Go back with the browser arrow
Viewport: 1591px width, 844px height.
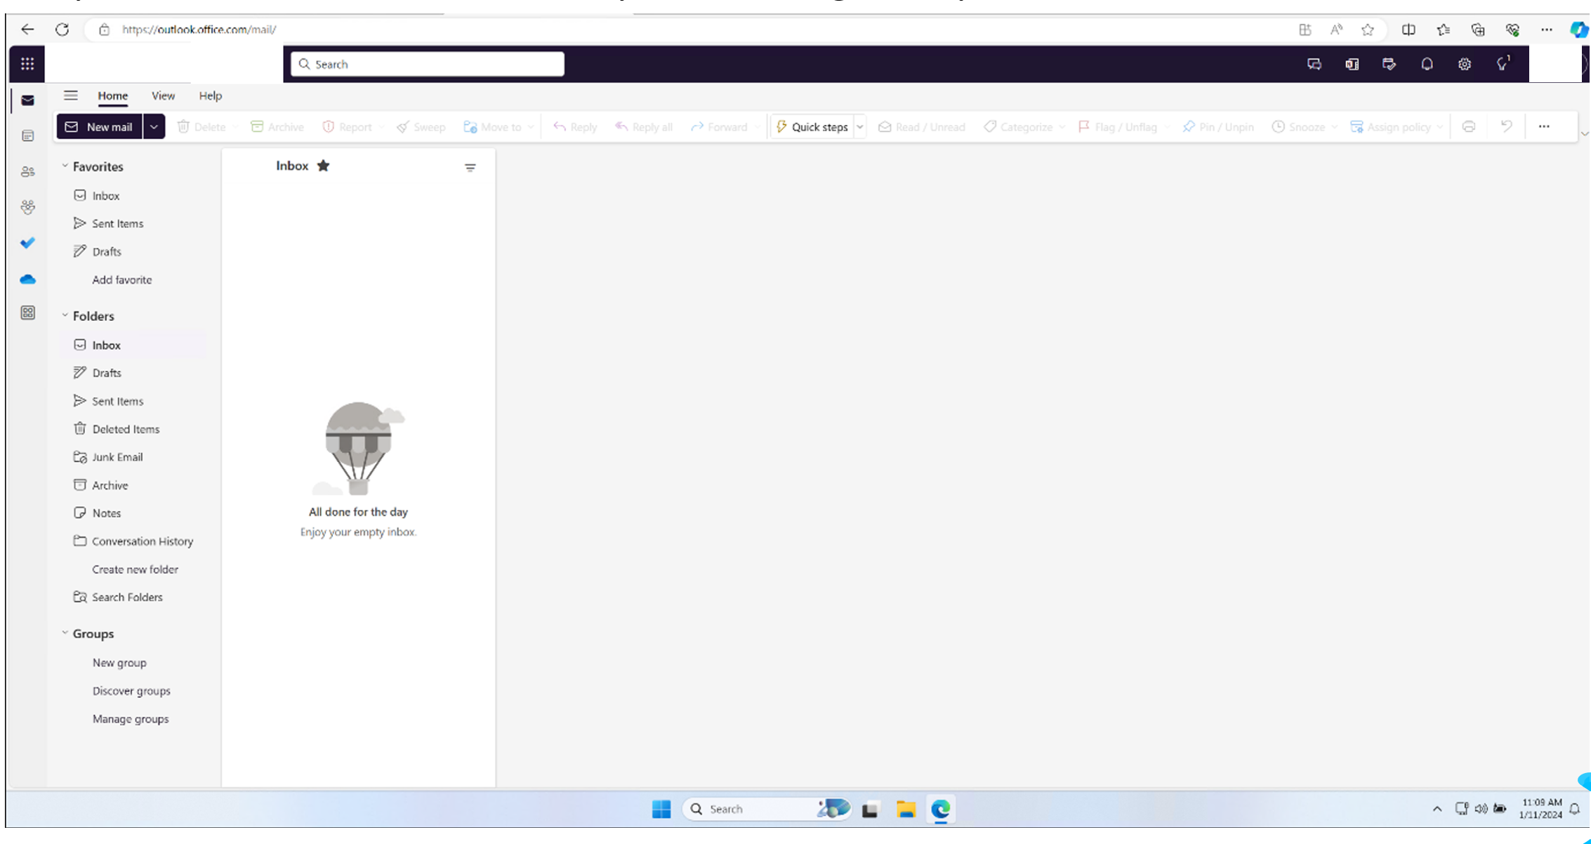(x=27, y=29)
